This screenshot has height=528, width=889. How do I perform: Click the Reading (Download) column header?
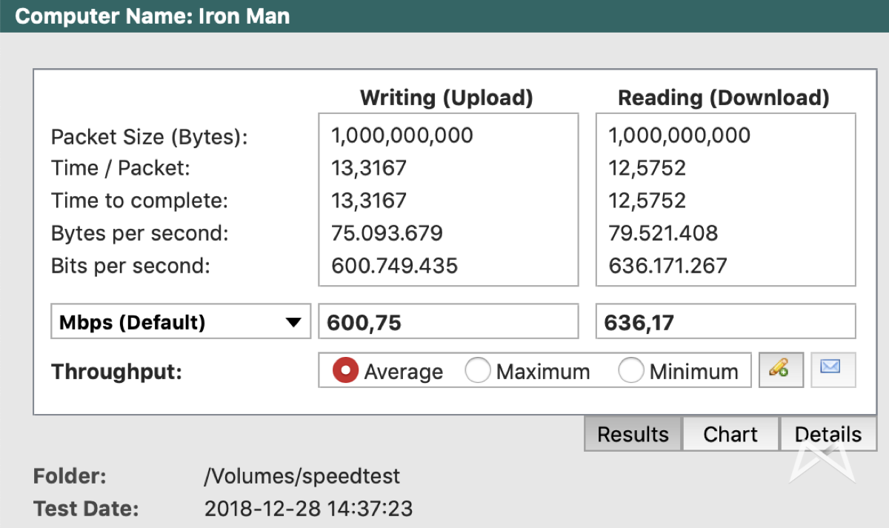(724, 98)
